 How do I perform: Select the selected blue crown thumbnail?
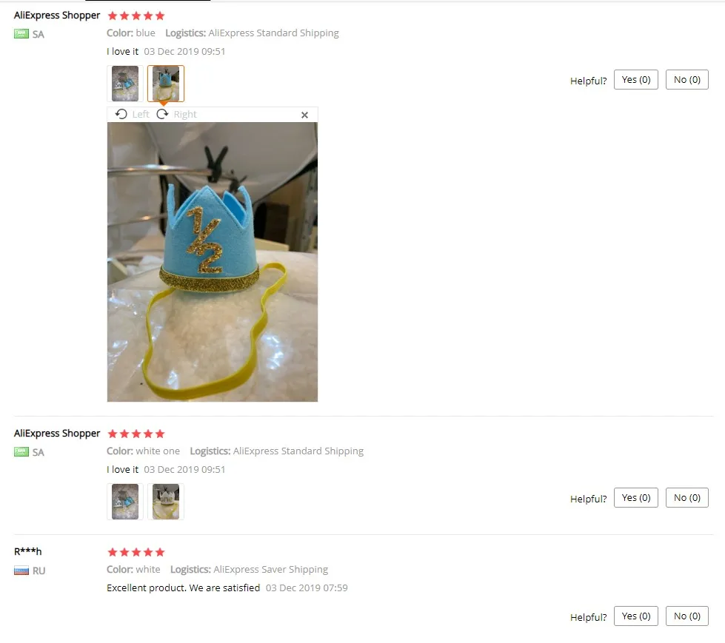point(166,84)
